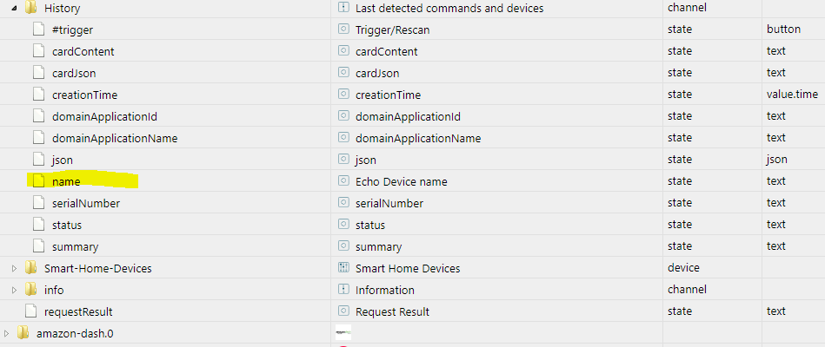Viewport: 825px width, 347px height.
Task: Click the info icon beside Information
Action: click(x=343, y=290)
